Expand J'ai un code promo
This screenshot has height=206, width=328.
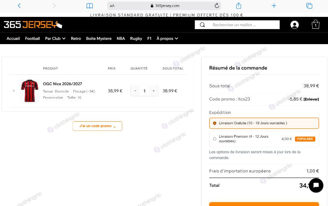coord(98,126)
